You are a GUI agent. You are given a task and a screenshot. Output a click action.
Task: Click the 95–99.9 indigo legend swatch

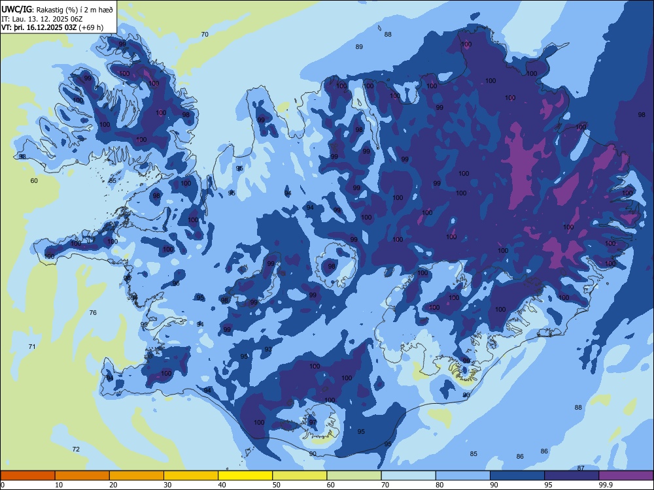[x=572, y=476]
